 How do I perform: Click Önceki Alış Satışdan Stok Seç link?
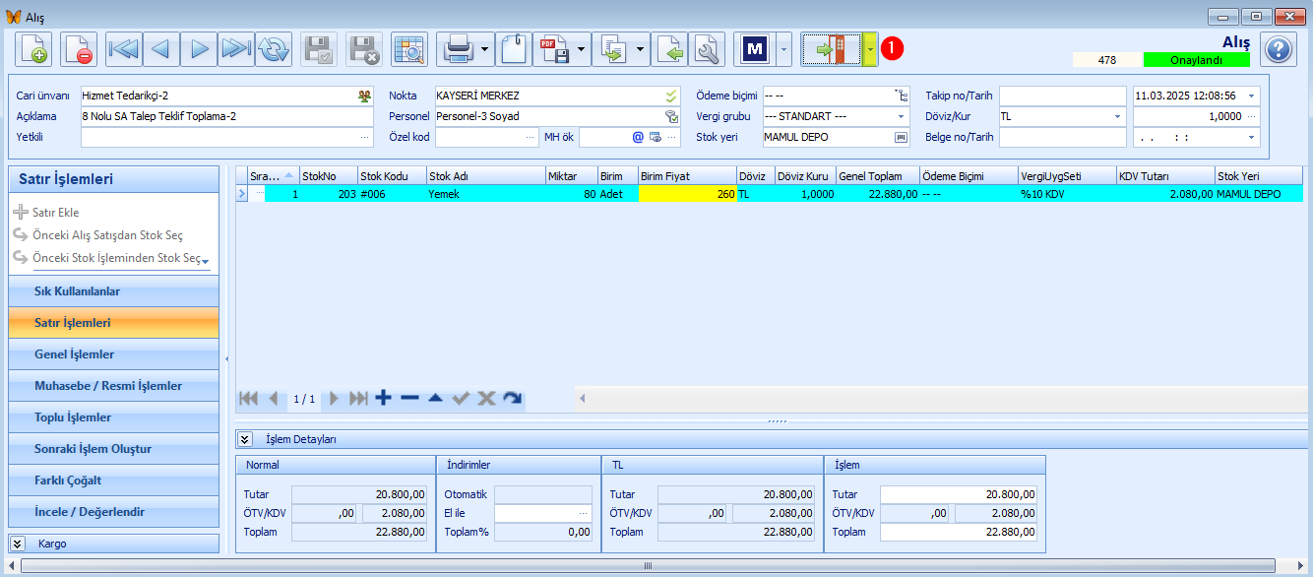tap(107, 235)
